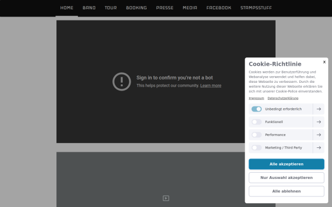Viewport: 332px width, 207px height.
Task: Toggle the Unbedingt erforderlich switch
Action: point(256,109)
